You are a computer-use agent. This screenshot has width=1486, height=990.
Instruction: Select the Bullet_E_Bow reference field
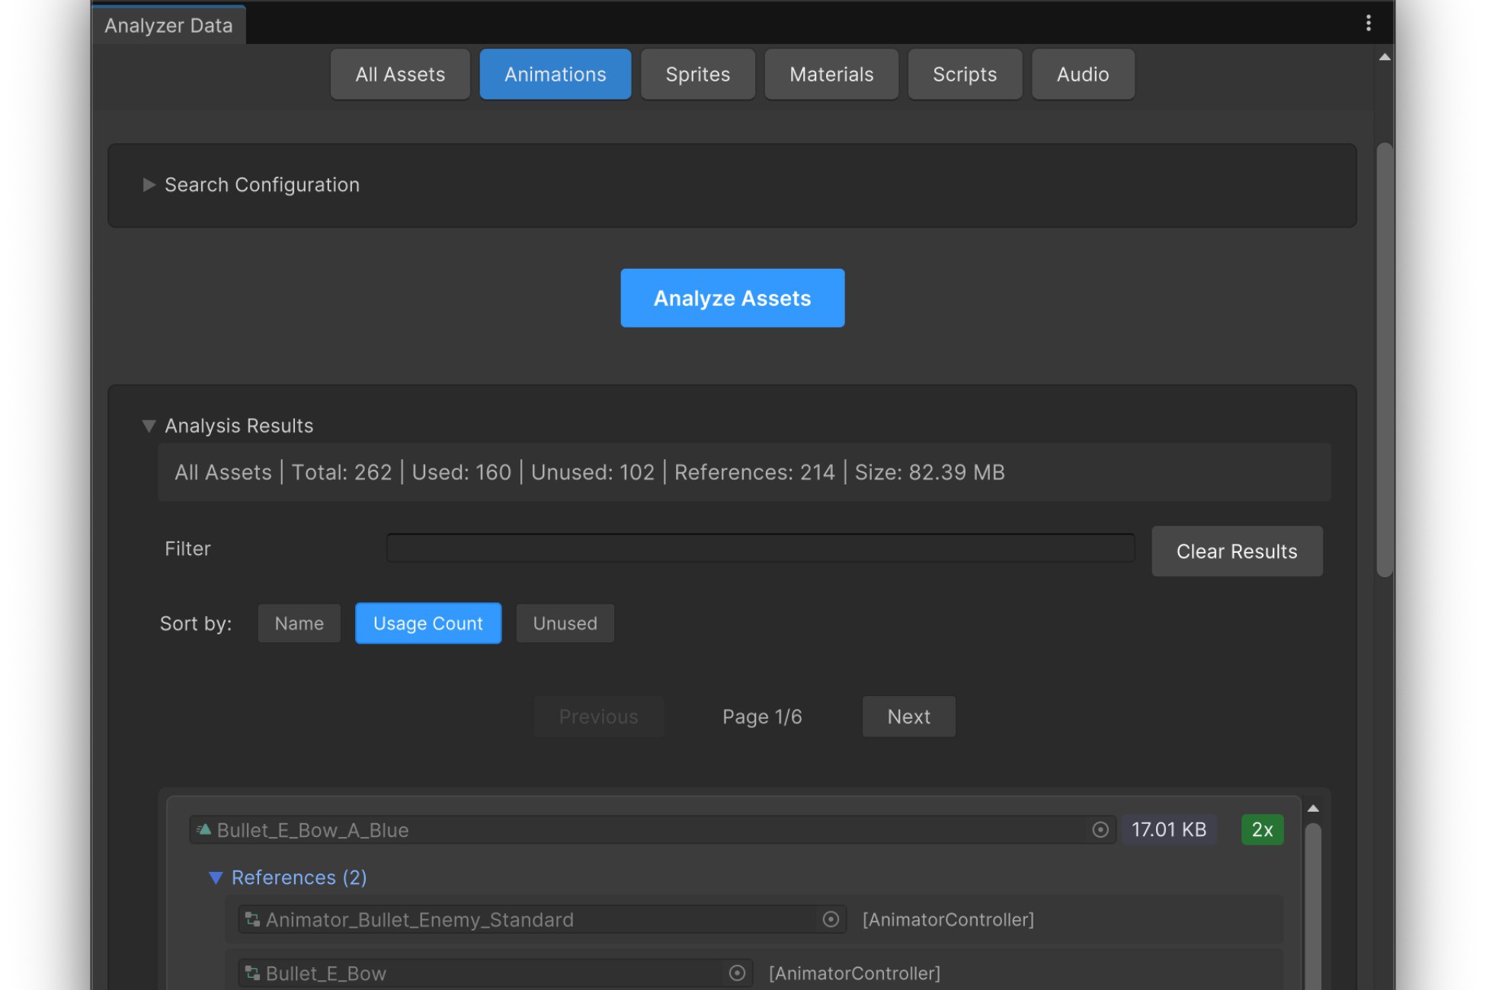coord(495,972)
